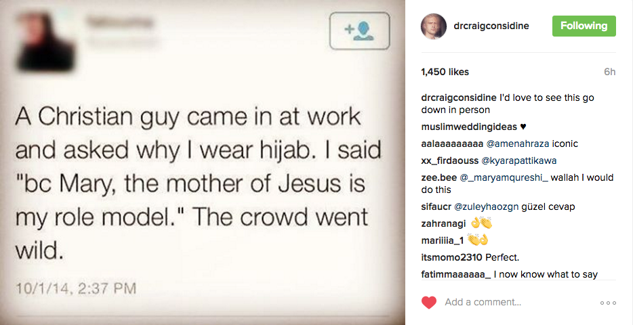Toggle the green Following button
Screen dimensions: 633x325
[584, 26]
